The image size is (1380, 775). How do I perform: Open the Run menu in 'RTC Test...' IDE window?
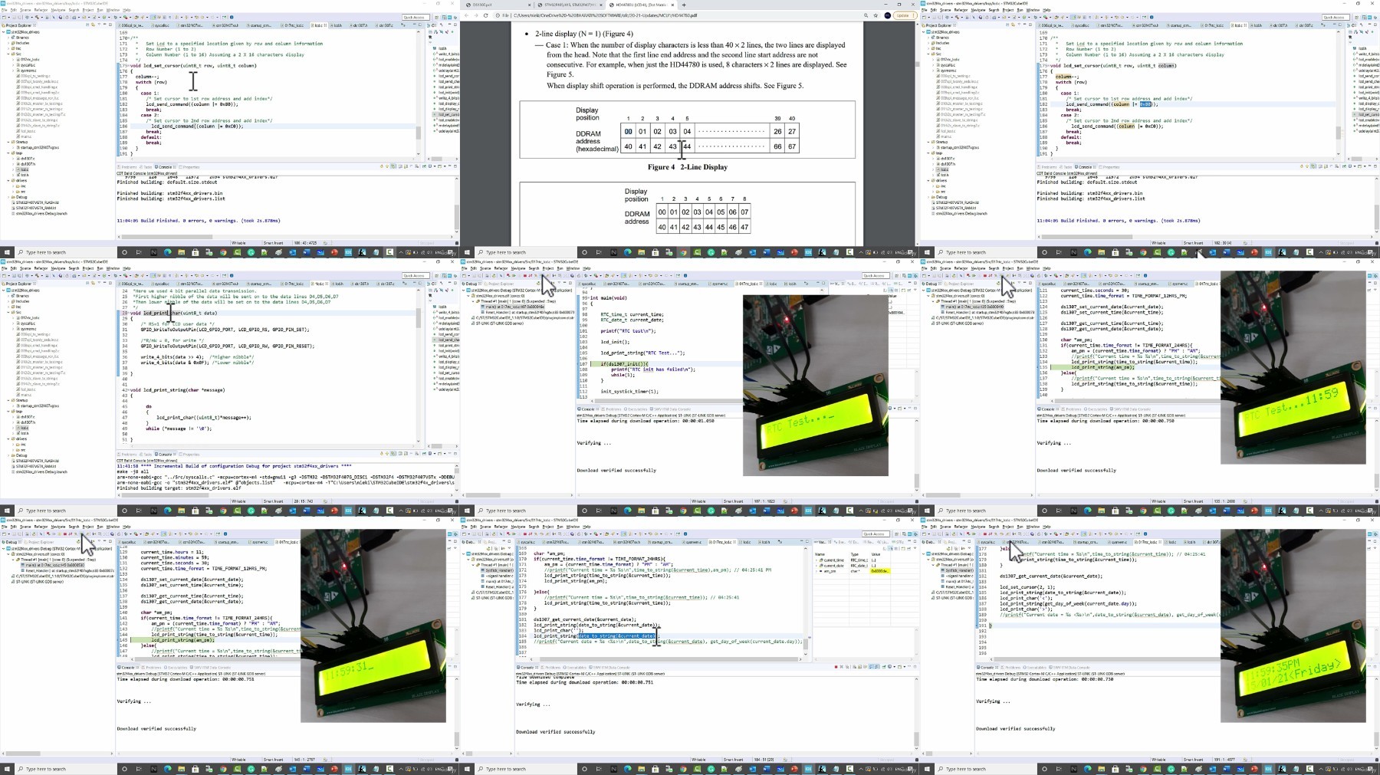[x=560, y=268]
